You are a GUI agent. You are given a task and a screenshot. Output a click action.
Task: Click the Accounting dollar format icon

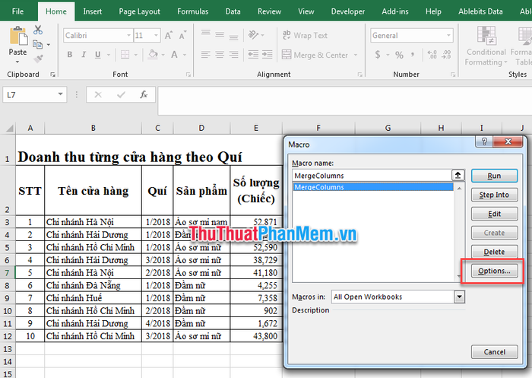coord(378,55)
